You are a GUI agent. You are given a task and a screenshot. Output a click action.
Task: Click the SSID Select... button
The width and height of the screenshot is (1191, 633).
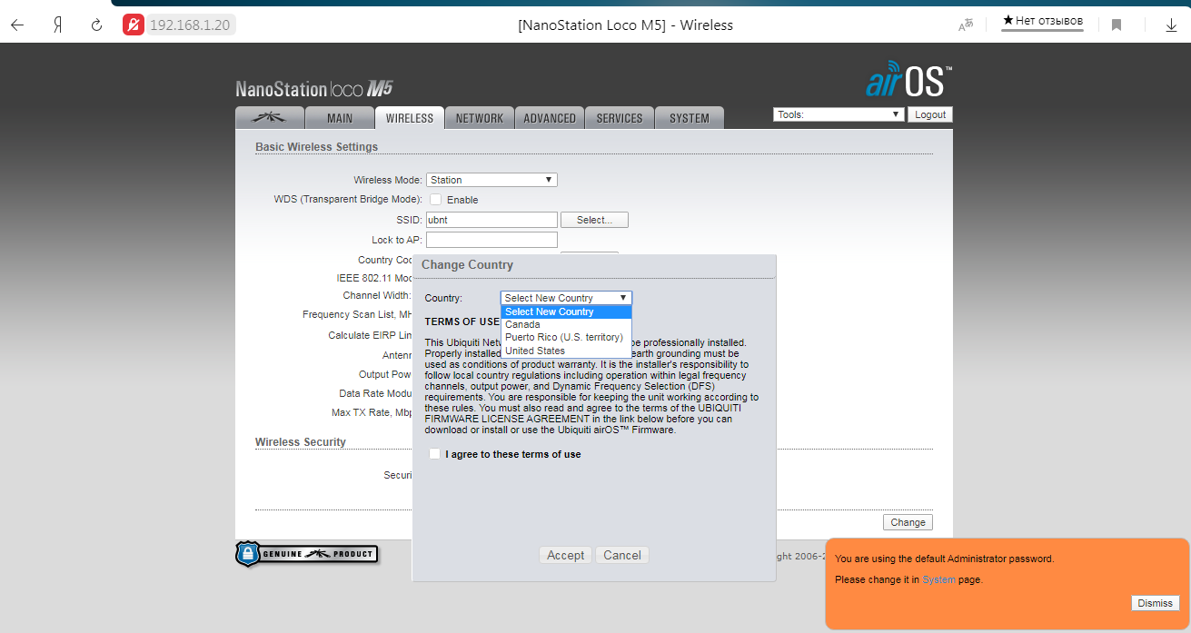(595, 220)
